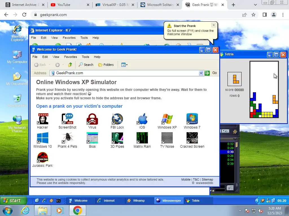Switch to the VirtualXP browser tab

[x=114, y=5]
